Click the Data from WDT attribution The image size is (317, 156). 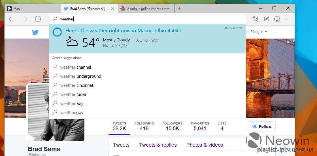[147, 41]
